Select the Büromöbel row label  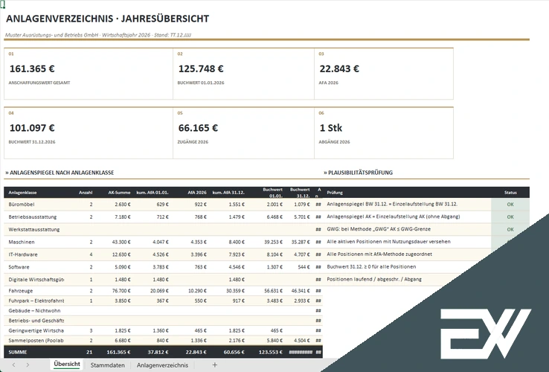(22, 204)
